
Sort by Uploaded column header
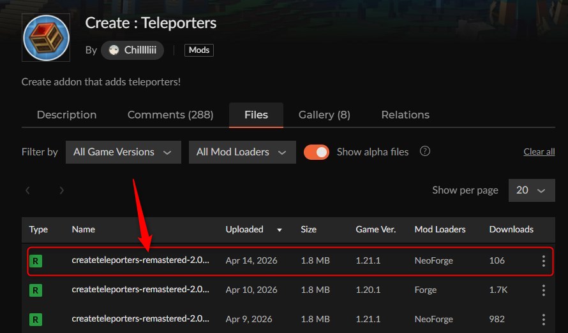click(244, 230)
